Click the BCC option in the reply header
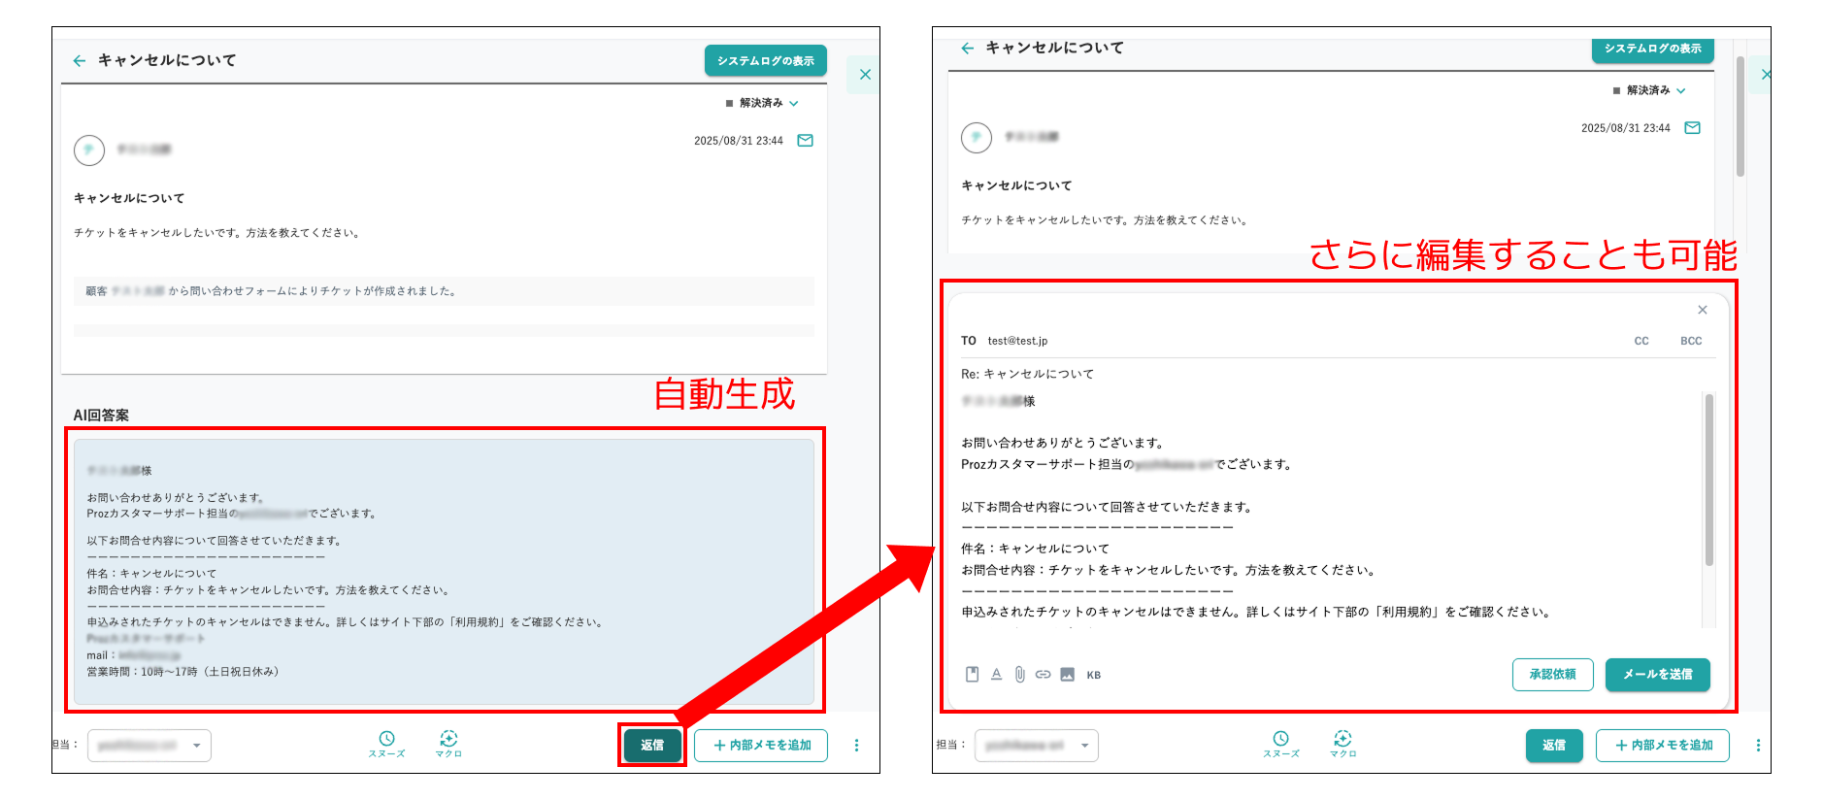The image size is (1823, 800). click(1691, 341)
